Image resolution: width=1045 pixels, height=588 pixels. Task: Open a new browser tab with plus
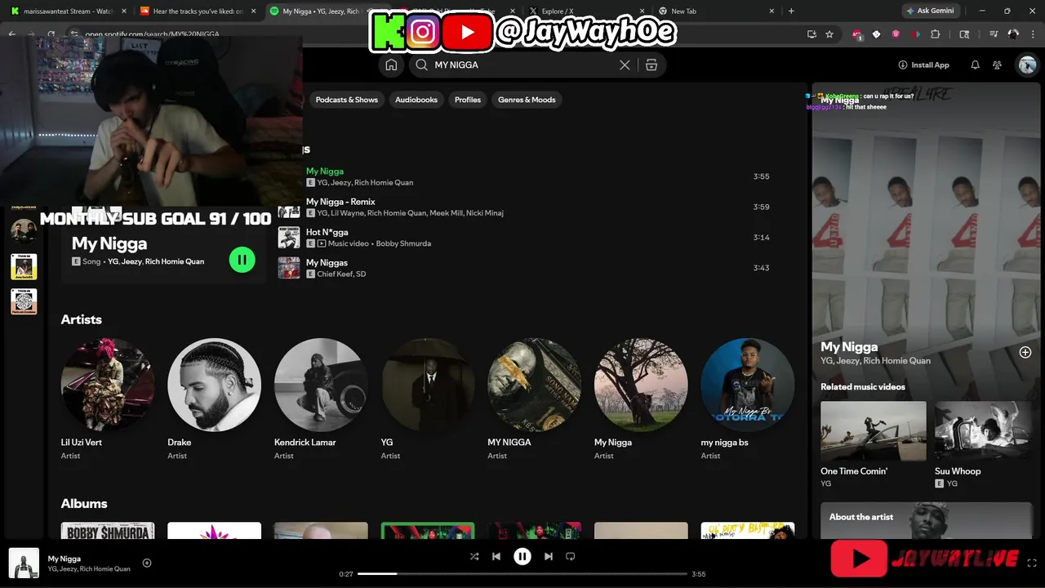click(x=791, y=11)
